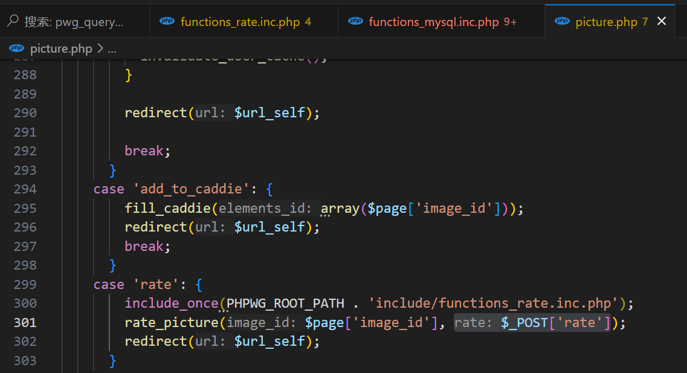Click 'rate' case string on line 299
Viewport: 687px width, 373px height.
pos(156,285)
